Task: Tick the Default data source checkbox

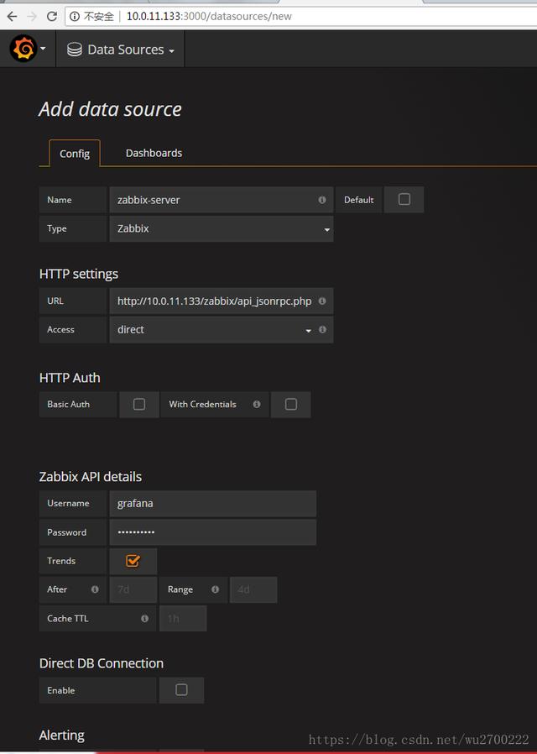Action: click(x=404, y=200)
